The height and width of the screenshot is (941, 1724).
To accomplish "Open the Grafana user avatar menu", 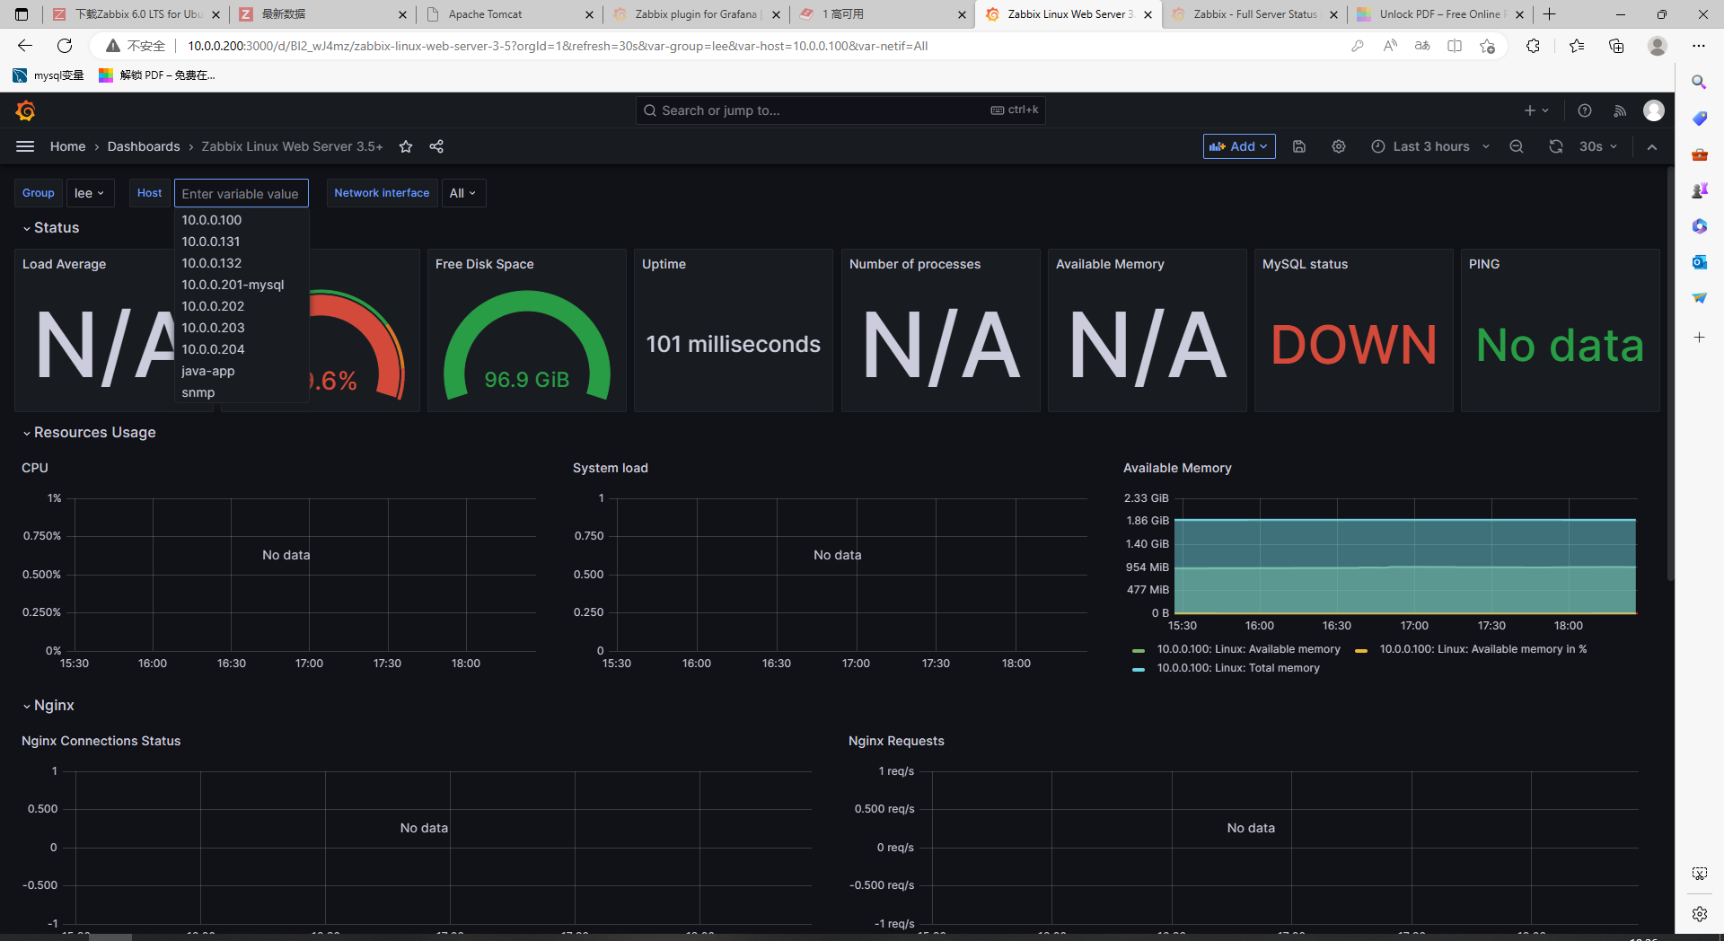I will tap(1654, 110).
